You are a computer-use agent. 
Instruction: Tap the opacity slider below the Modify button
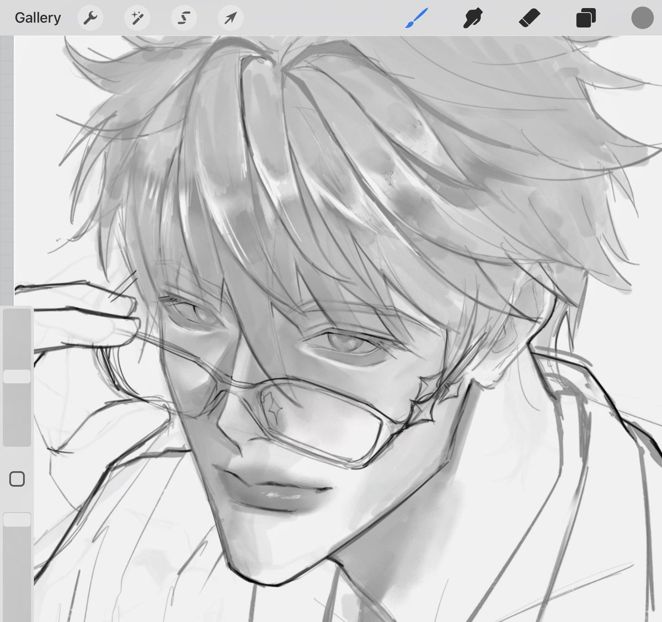pos(17,519)
